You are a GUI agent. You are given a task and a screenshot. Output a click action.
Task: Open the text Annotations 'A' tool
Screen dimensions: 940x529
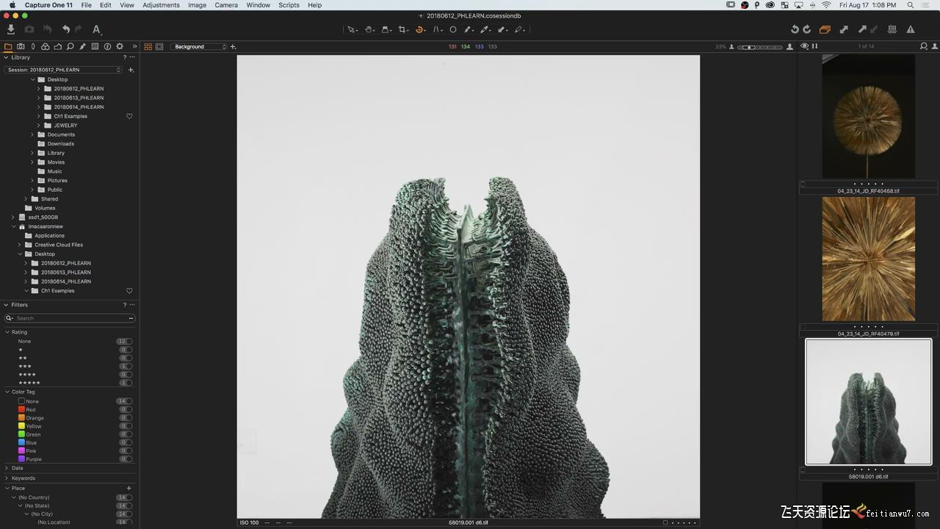coord(96,29)
